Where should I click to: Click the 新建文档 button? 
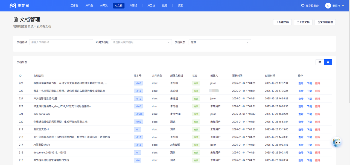(x=282, y=22)
